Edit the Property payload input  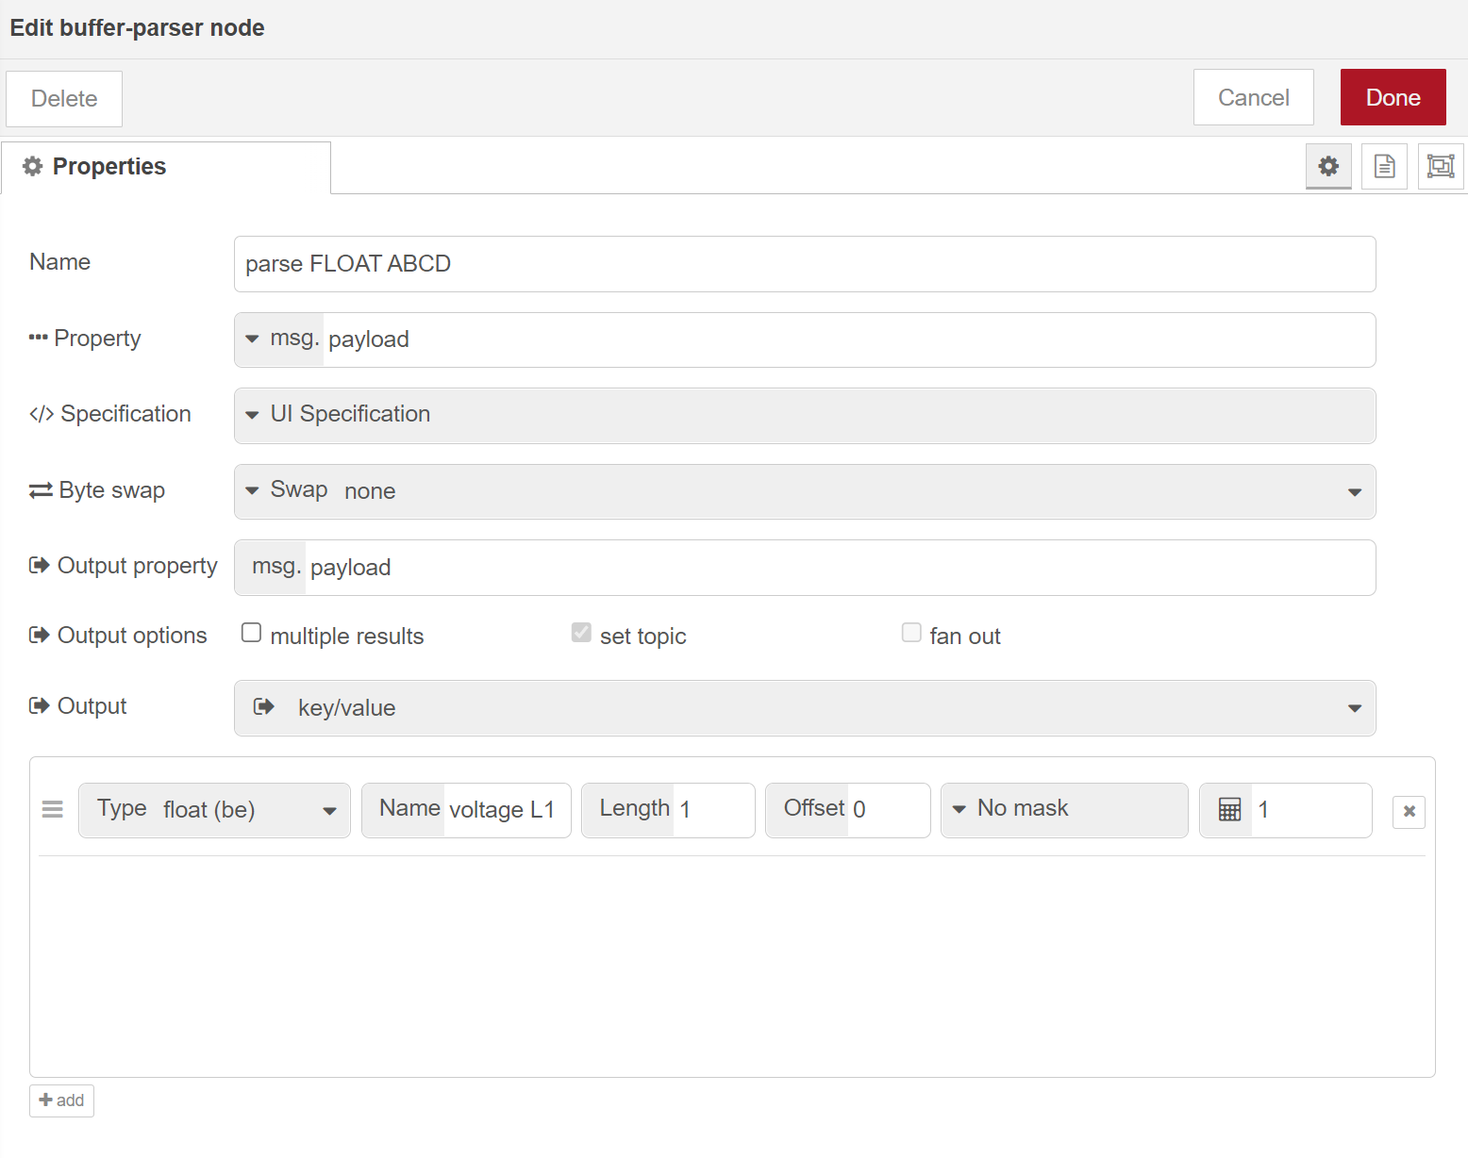(848, 339)
